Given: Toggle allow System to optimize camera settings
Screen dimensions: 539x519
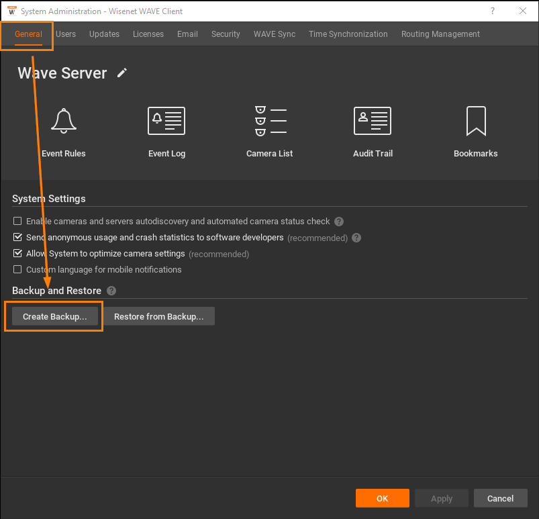Looking at the screenshot, I should point(17,253).
